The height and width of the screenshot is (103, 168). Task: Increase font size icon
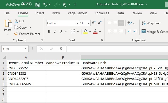click(93, 23)
